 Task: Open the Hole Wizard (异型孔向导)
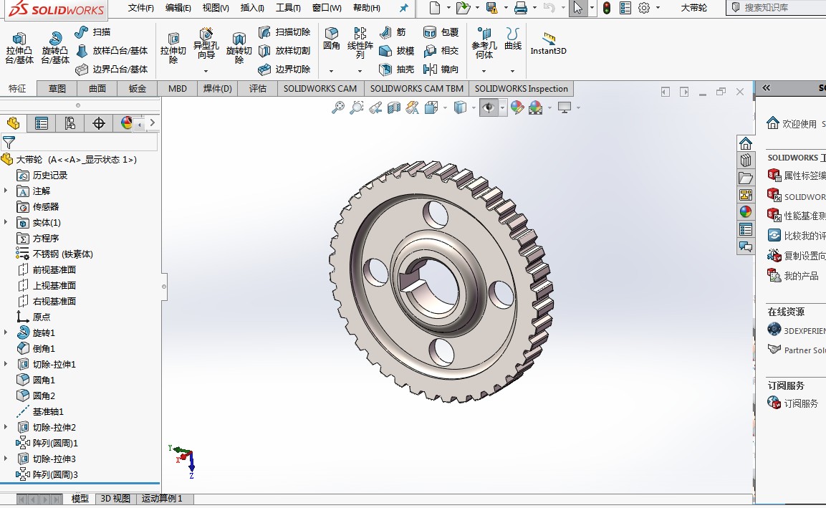point(206,44)
